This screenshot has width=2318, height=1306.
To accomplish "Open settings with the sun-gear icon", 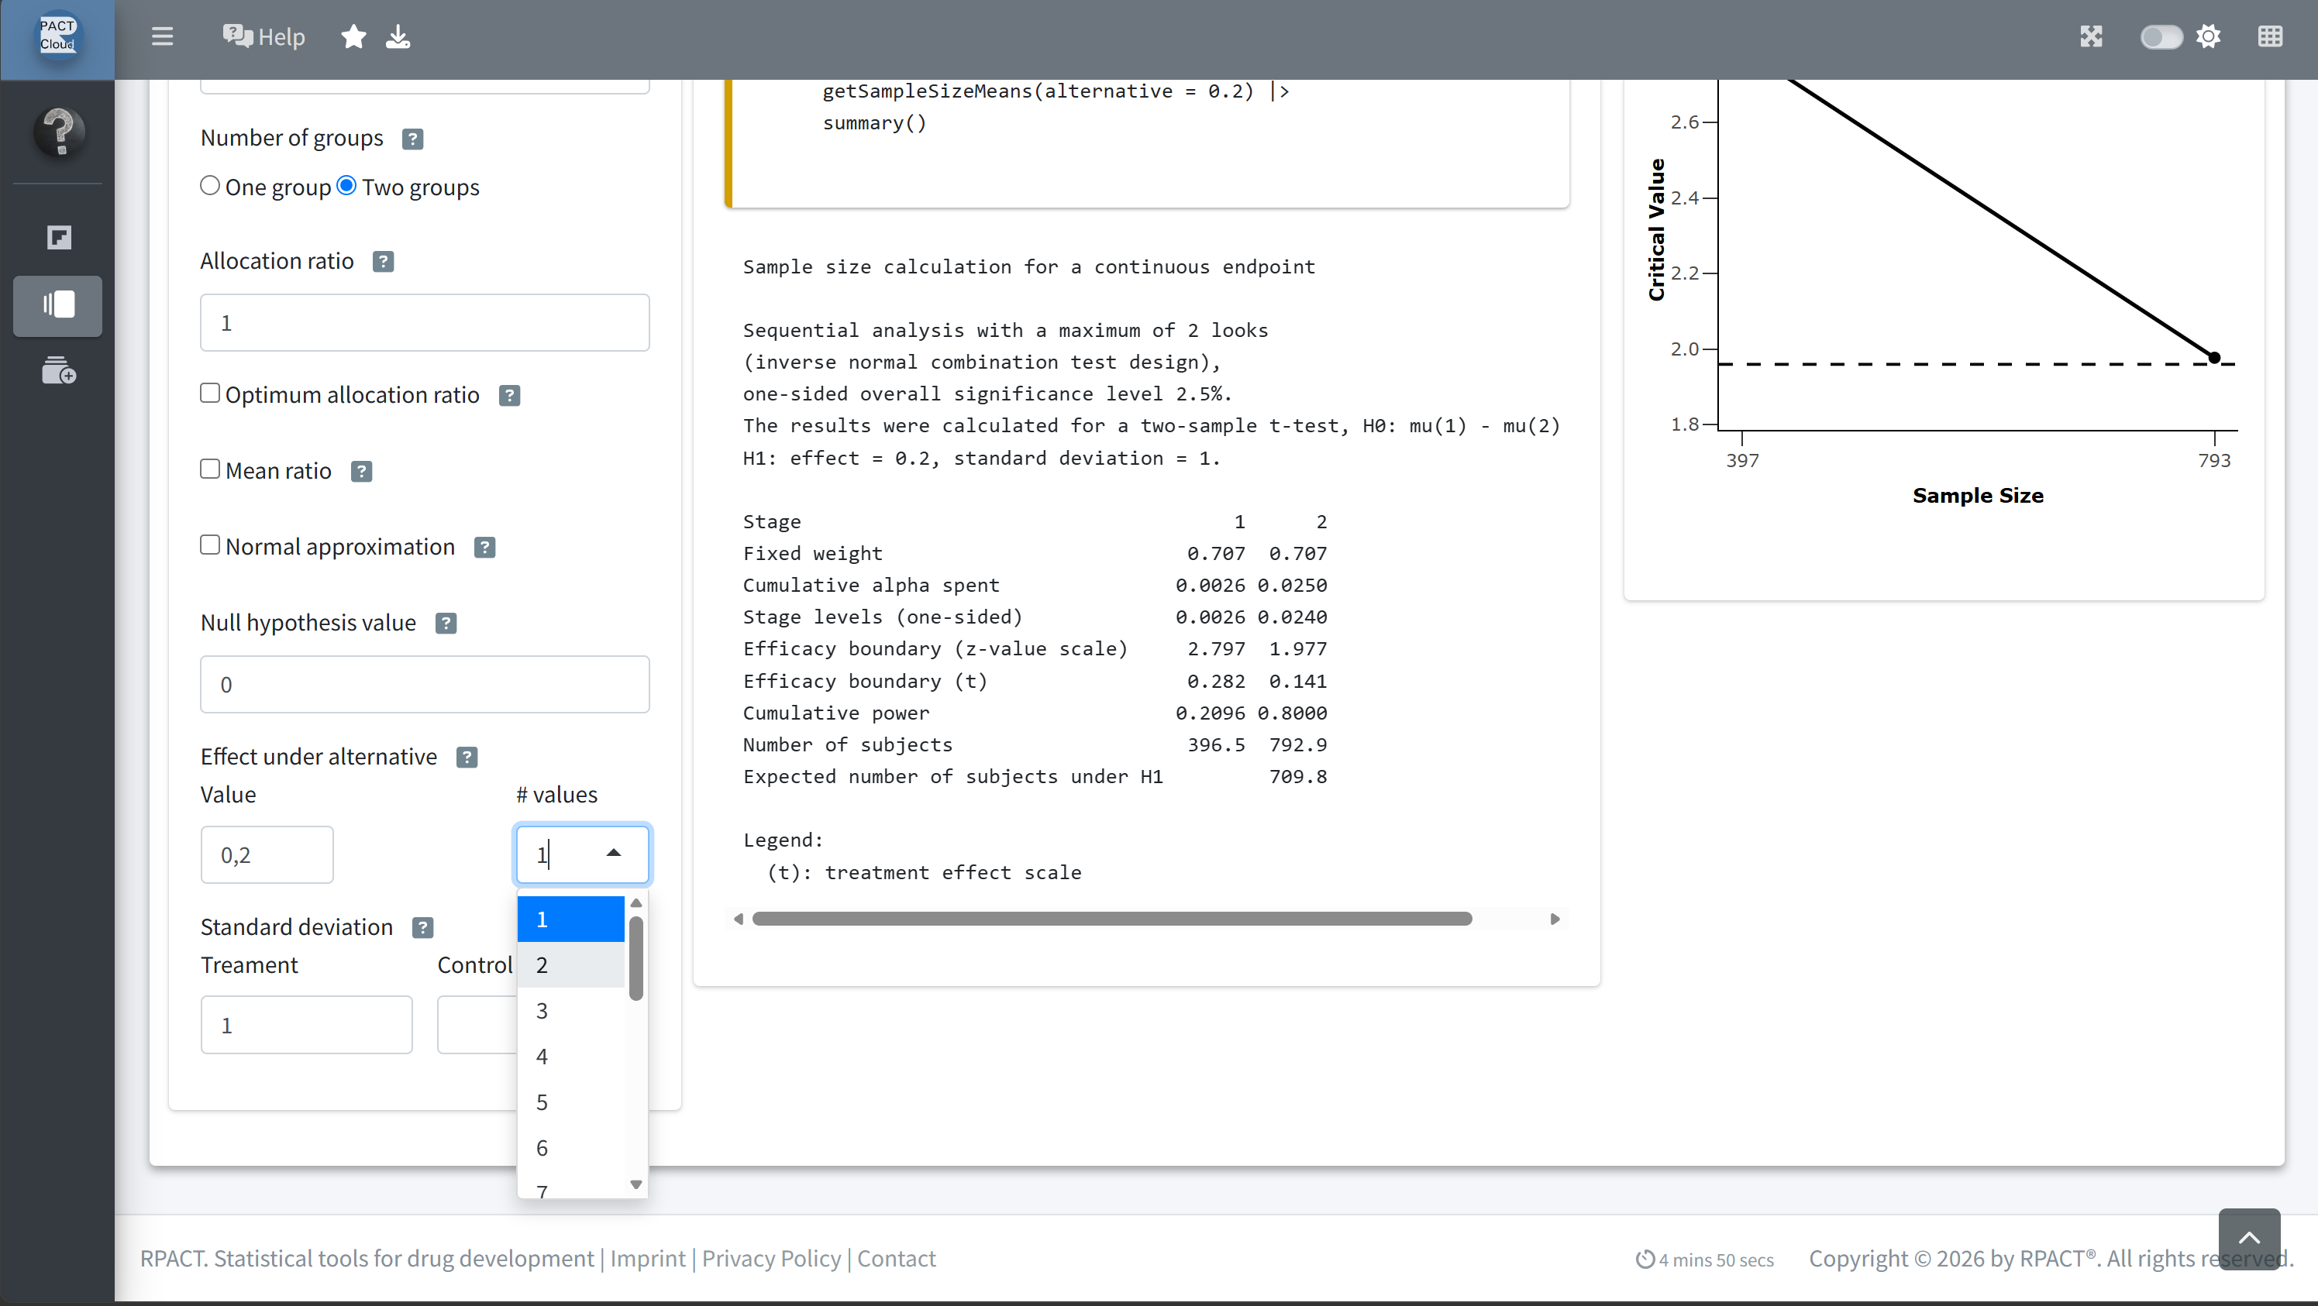I will tap(2208, 36).
